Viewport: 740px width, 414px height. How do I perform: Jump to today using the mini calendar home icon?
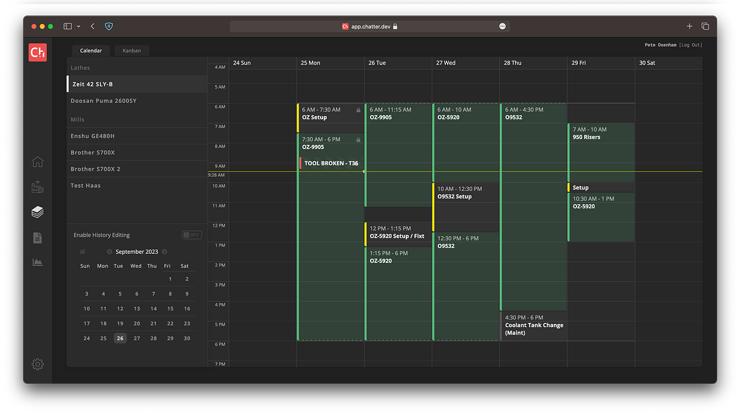tap(83, 251)
